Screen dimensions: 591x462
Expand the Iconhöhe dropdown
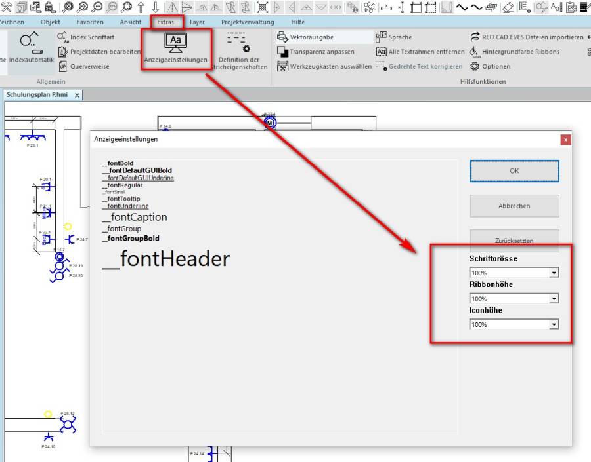point(554,324)
